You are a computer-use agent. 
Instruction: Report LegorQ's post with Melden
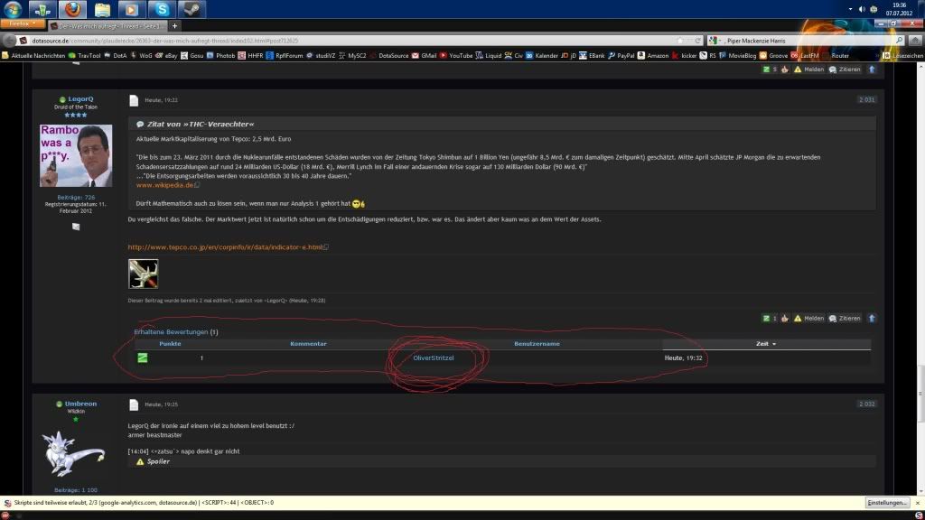808,319
